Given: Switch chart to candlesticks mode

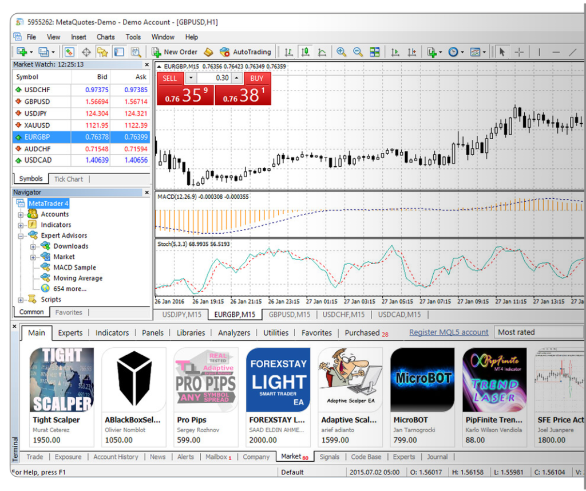Looking at the screenshot, I should pos(306,52).
